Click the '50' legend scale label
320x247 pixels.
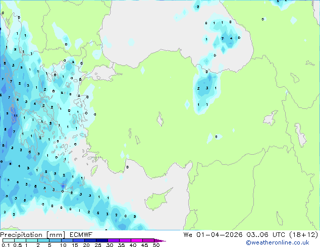pos(156,245)
